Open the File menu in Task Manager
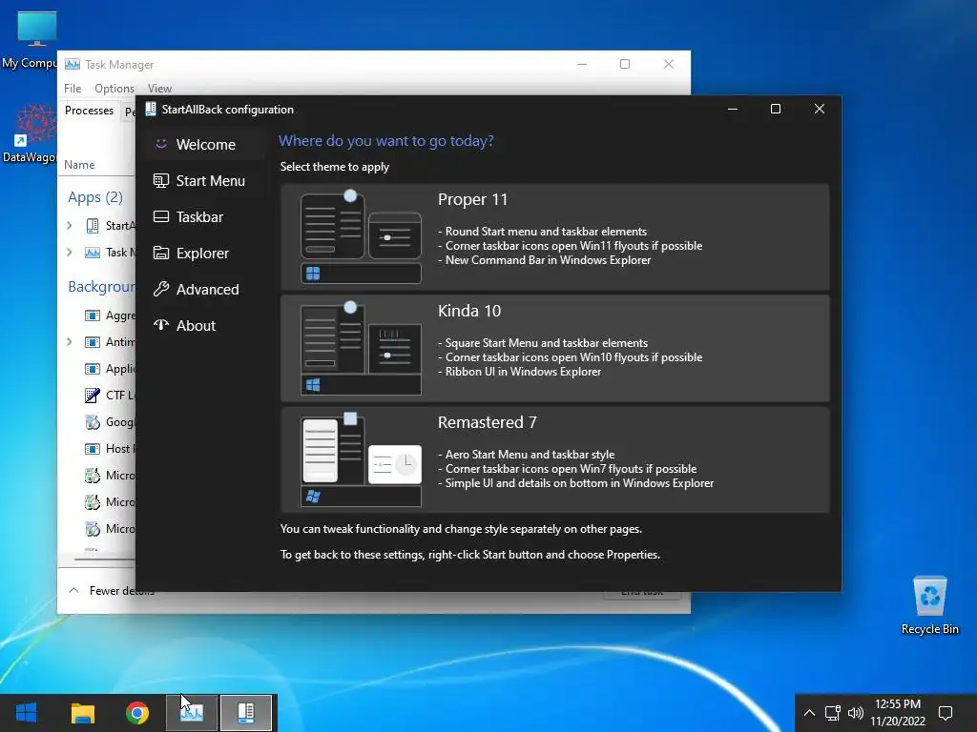The image size is (977, 732). click(x=73, y=89)
